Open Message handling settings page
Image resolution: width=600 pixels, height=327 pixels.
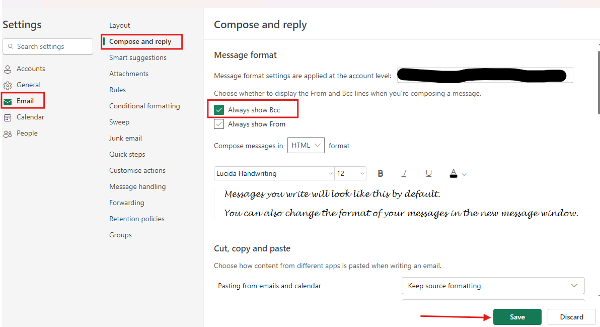pos(137,186)
